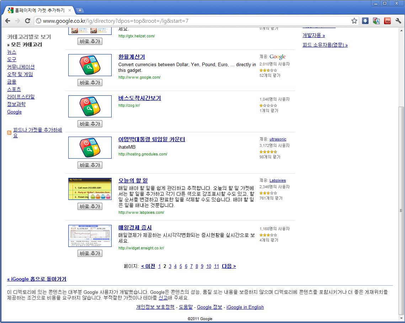Image resolution: width=405 pixels, height=323 pixels.
Task: Add the 버스도착시간보기 gadget with 바로 추가
Action: click(90, 124)
